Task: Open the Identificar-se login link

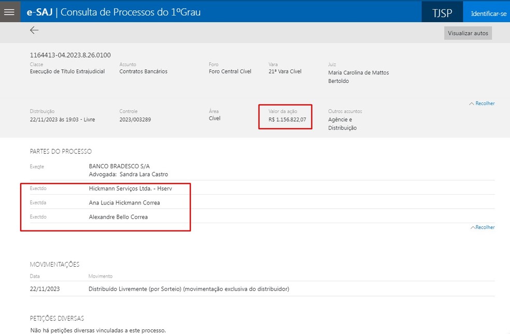Action: point(487,13)
